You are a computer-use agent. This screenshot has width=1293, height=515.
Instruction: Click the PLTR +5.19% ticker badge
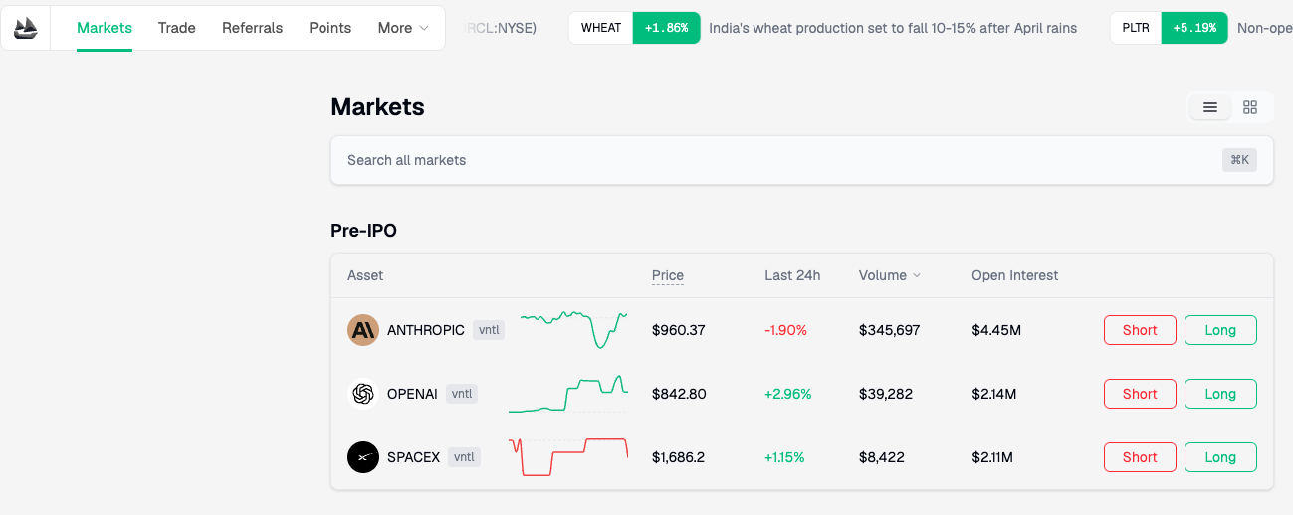[x=1169, y=28]
